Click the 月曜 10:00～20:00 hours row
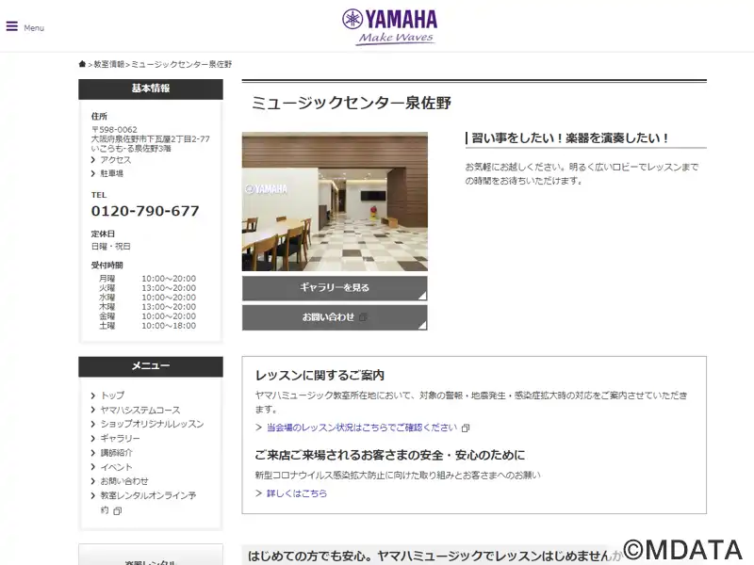Image resolution: width=754 pixels, height=565 pixels. 147,279
